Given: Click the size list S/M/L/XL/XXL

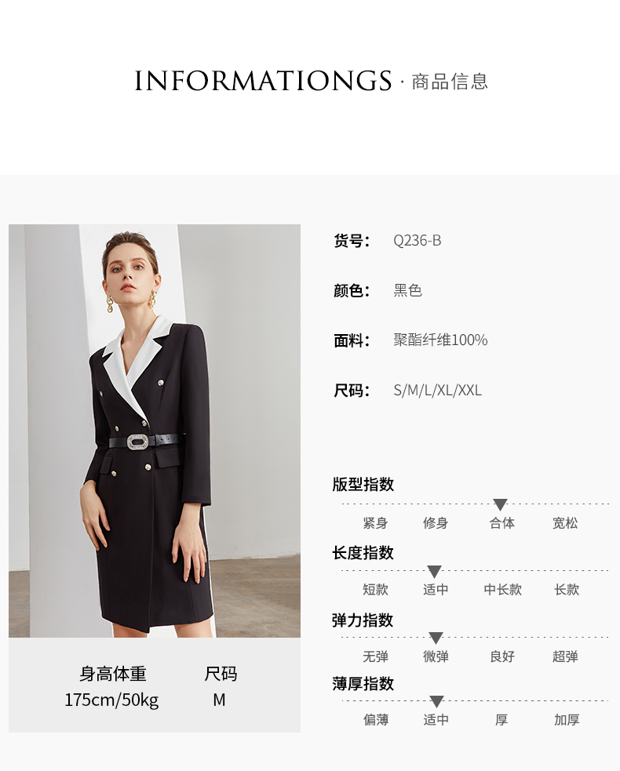Looking at the screenshot, I should click(437, 391).
